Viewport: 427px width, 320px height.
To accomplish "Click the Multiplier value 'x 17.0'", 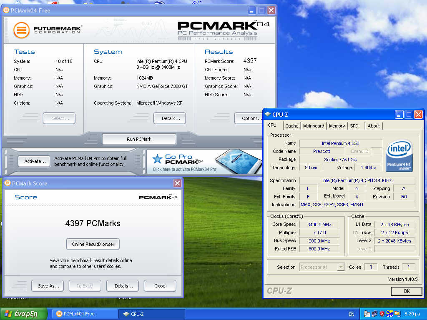I will pyautogui.click(x=319, y=232).
